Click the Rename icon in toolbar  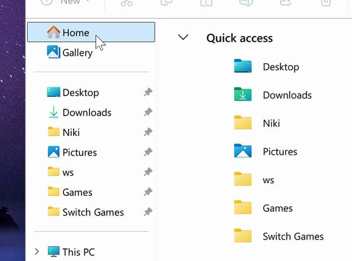tap(246, 3)
